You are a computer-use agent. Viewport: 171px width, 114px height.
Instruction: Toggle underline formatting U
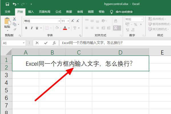tap(37, 28)
